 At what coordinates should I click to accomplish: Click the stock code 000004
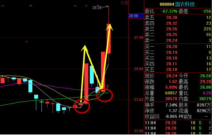(x=168, y=4)
